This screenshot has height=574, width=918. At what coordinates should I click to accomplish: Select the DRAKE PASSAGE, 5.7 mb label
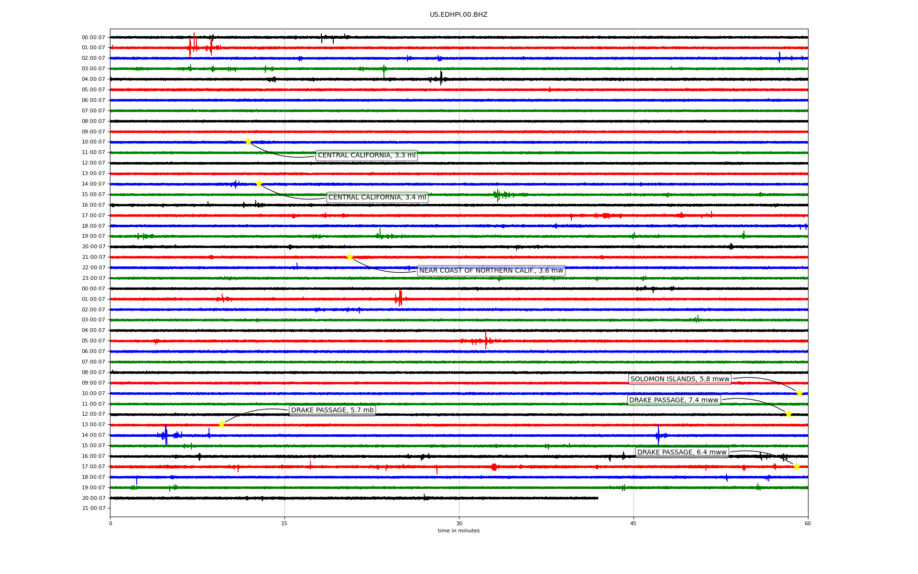coord(332,410)
